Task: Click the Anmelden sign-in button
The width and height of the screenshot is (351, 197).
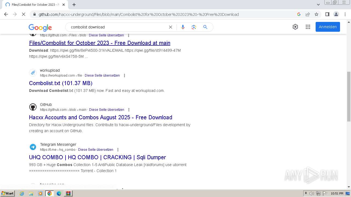Action: pos(328,27)
